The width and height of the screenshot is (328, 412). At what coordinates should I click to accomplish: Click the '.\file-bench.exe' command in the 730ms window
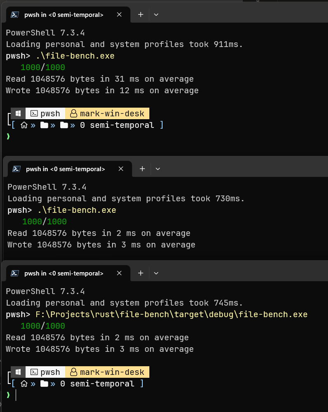pyautogui.click(x=77, y=210)
